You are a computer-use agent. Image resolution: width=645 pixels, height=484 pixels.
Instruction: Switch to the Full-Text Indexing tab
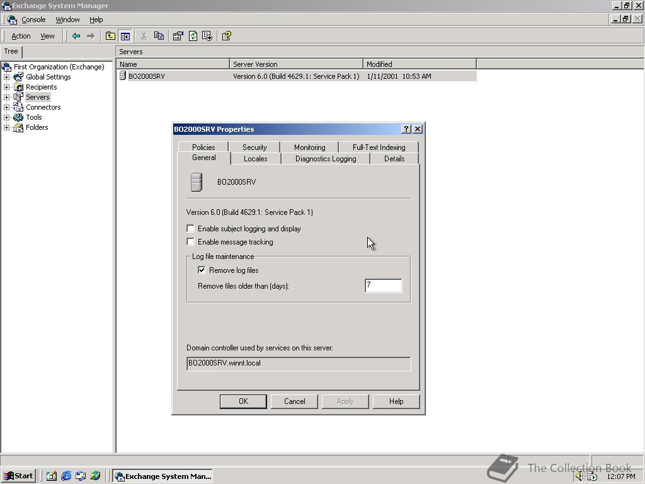379,147
